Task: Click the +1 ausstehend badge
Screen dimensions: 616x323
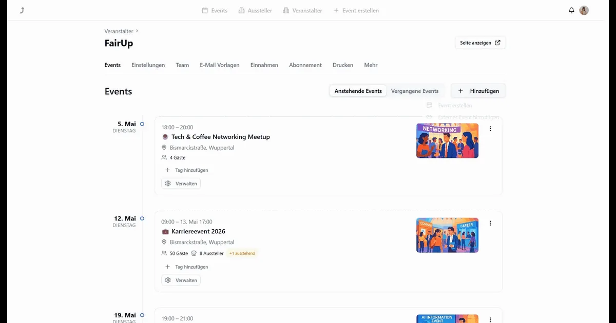Action: (242, 253)
